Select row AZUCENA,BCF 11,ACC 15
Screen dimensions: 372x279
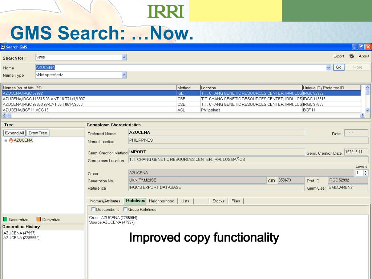click(x=182, y=110)
